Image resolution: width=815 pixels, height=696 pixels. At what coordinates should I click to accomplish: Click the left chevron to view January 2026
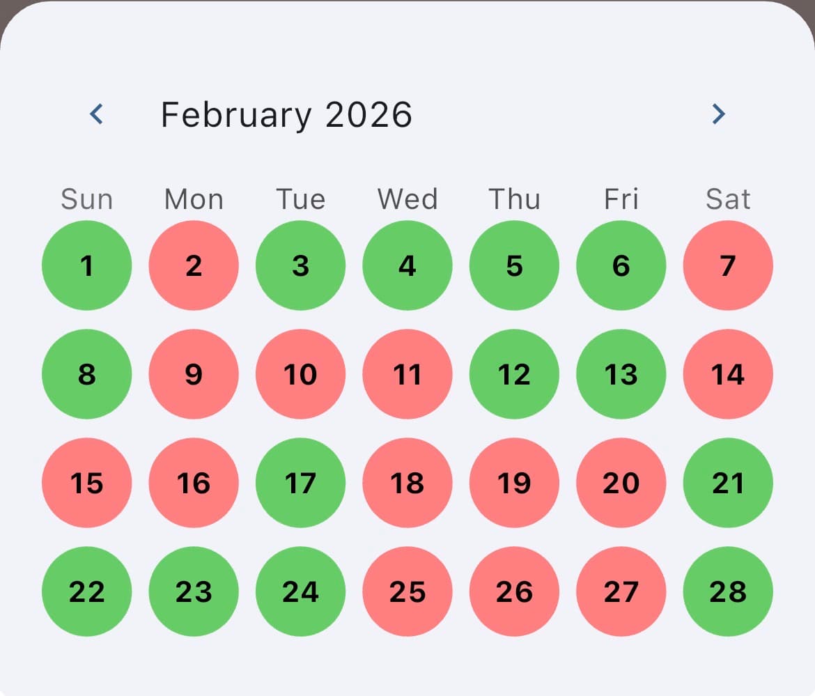[x=96, y=114]
